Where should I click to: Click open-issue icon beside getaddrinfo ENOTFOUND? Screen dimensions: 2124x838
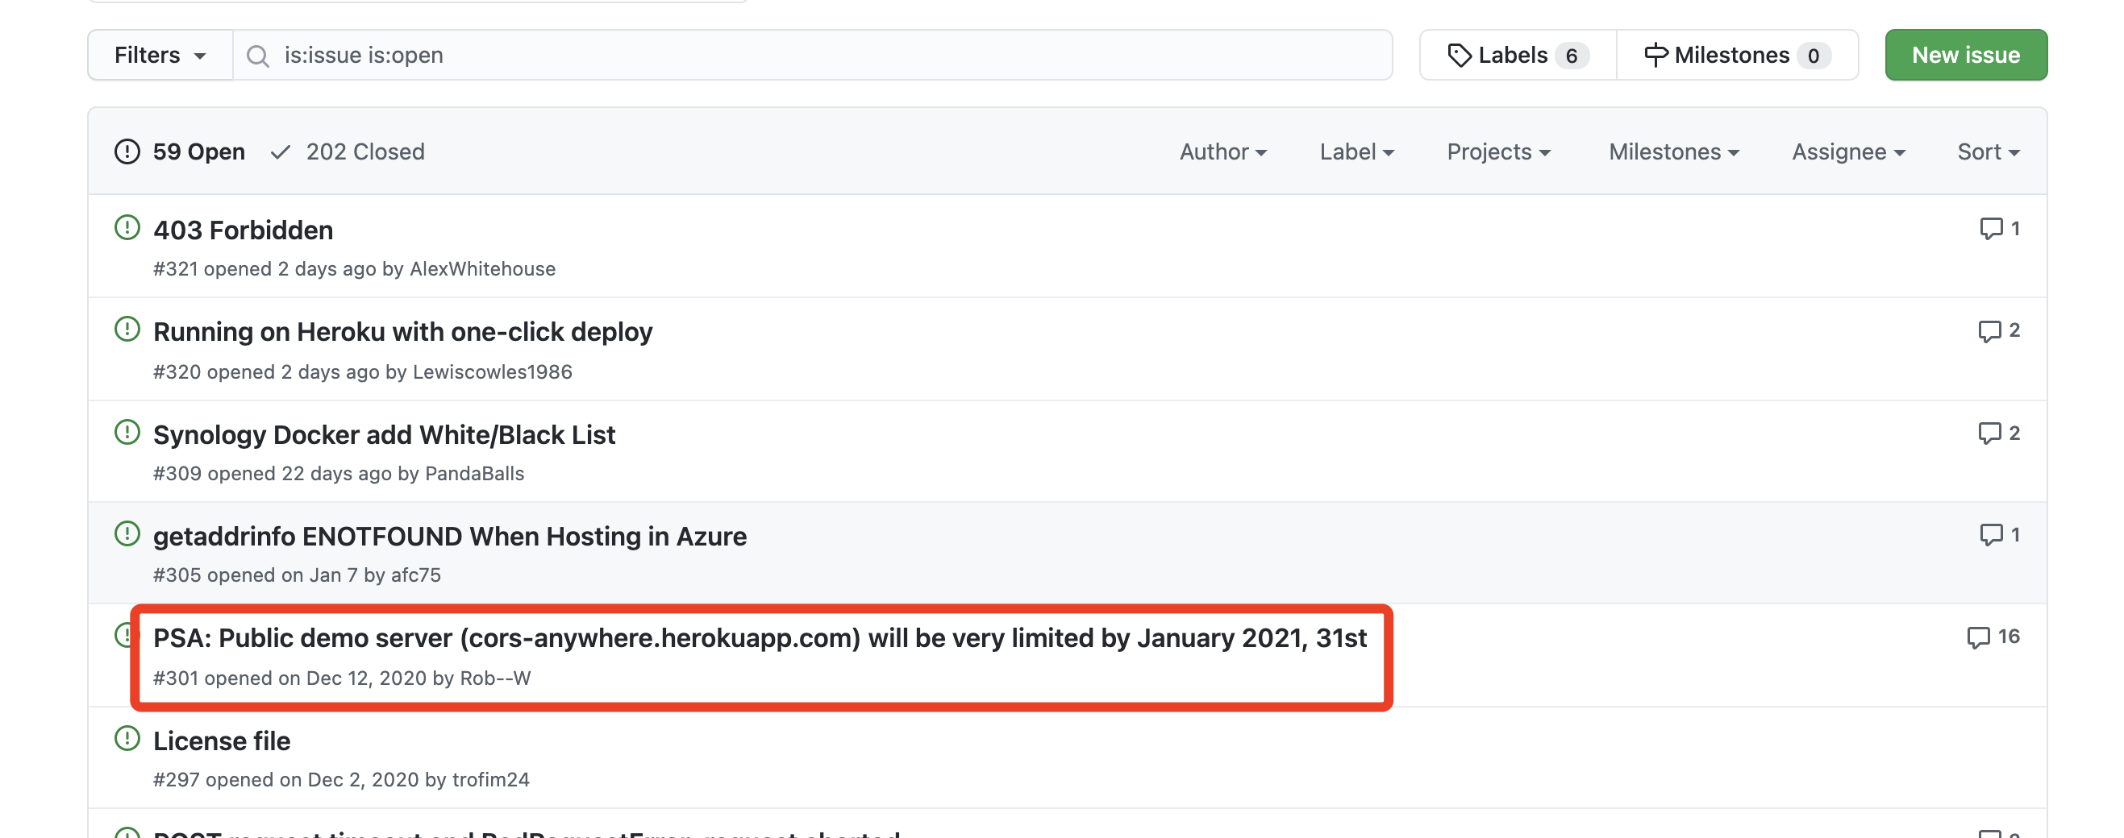tap(127, 533)
